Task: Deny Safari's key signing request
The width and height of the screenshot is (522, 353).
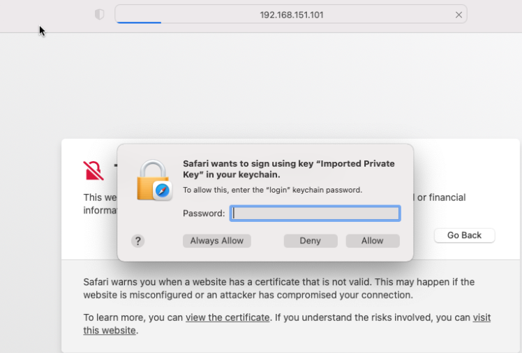Action: point(311,241)
